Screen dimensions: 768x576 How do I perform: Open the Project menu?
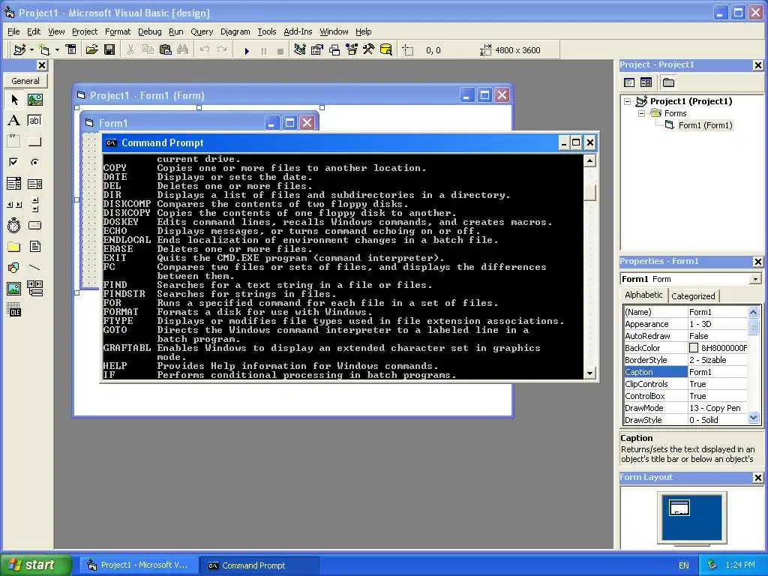coord(85,31)
